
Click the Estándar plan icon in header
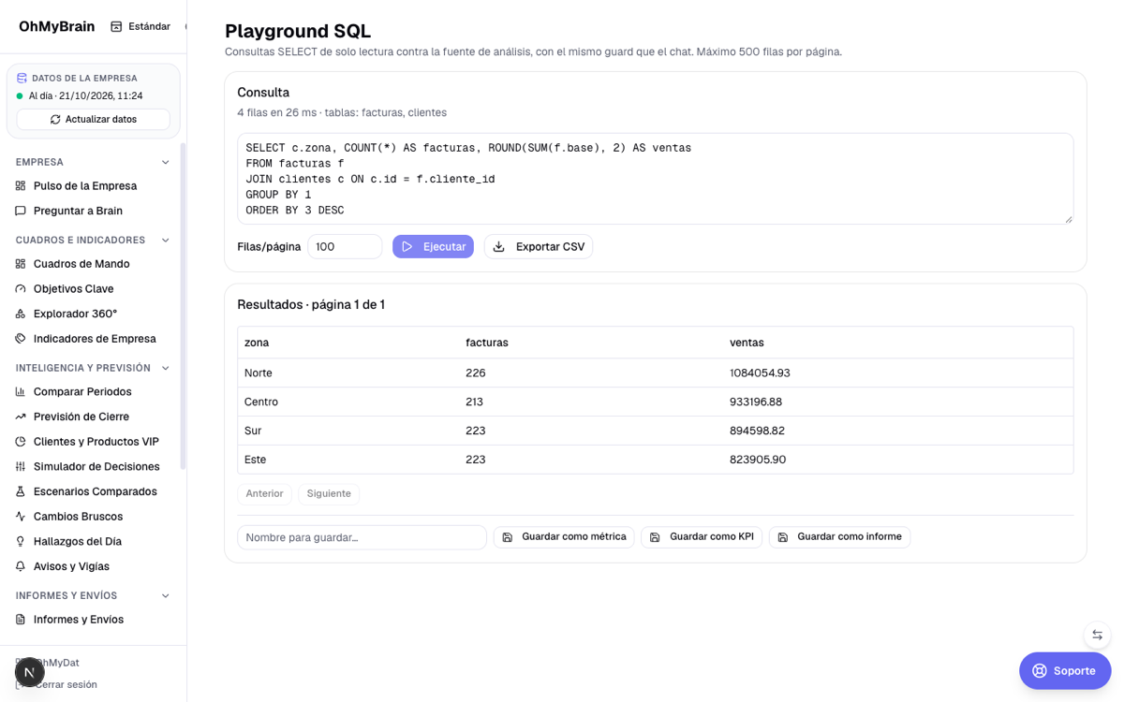tap(116, 26)
